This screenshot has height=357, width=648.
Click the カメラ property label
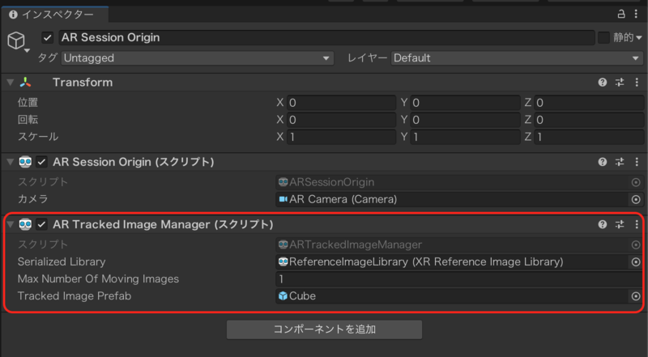tap(32, 200)
